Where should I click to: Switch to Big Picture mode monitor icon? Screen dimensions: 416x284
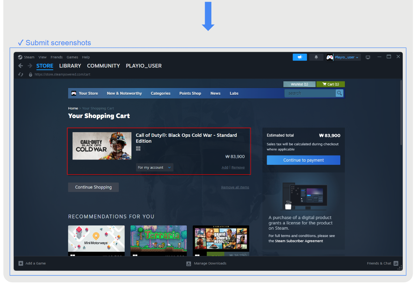pyautogui.click(x=368, y=58)
